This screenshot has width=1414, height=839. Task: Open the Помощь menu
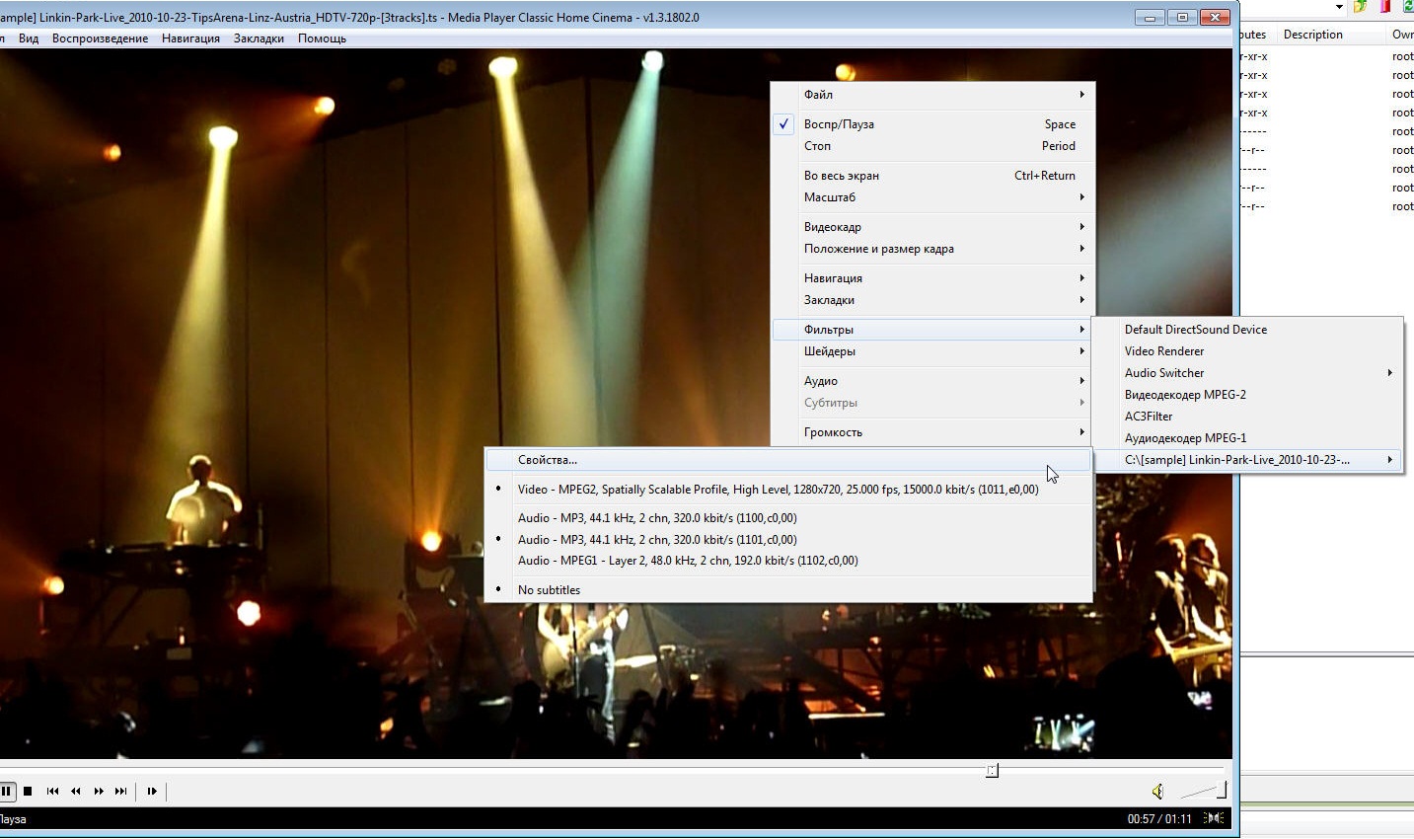[x=322, y=38]
